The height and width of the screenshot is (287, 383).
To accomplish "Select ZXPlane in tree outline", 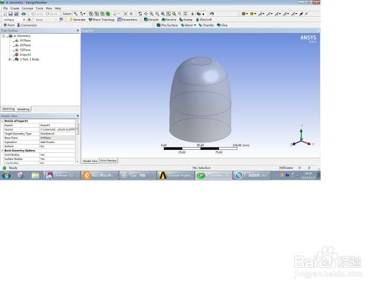I will [25, 45].
